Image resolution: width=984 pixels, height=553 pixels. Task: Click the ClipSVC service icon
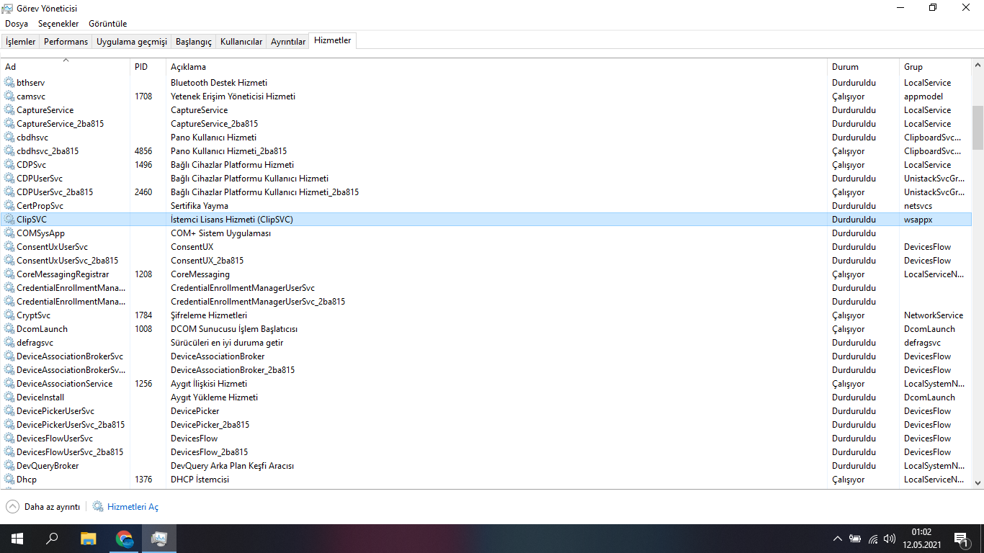tap(9, 220)
